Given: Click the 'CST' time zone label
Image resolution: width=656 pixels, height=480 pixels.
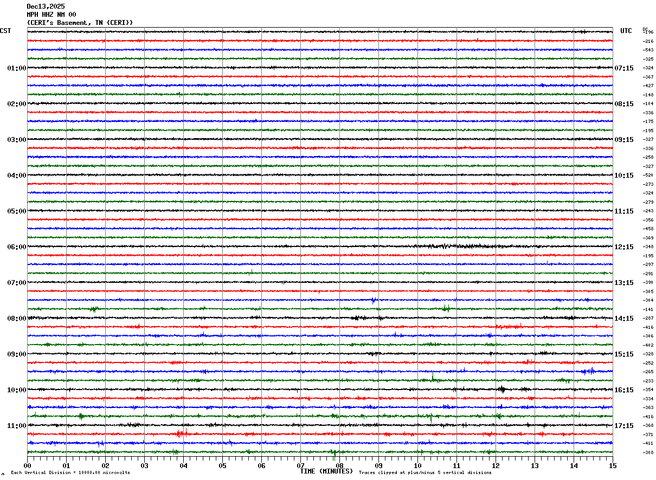Looking at the screenshot, I should click(x=5, y=31).
